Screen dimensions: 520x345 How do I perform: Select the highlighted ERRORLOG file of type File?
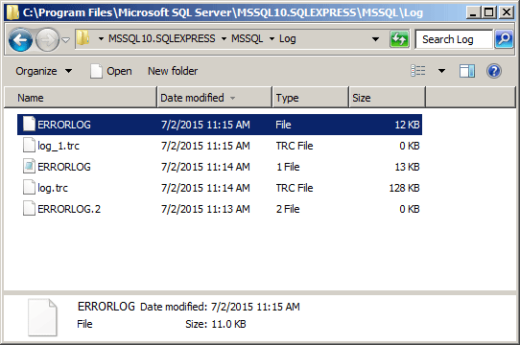(220, 125)
